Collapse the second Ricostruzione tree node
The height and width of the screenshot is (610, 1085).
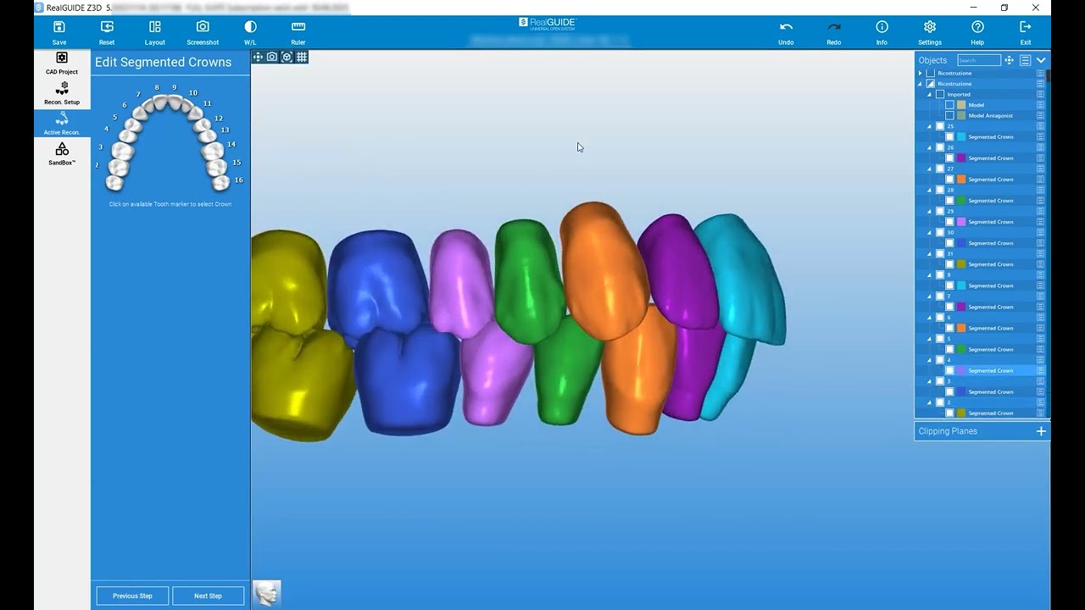(921, 84)
